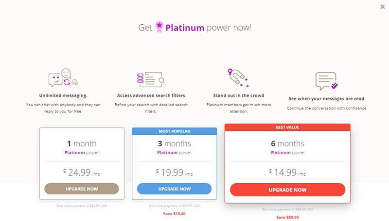Click the Save $60.00 text

tap(287, 217)
